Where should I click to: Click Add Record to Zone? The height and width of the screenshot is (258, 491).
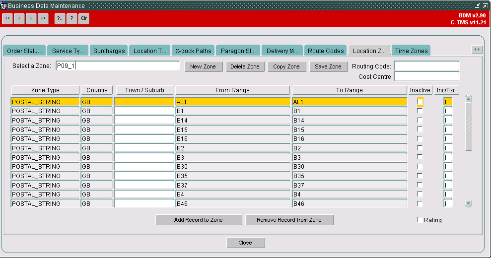pos(199,220)
